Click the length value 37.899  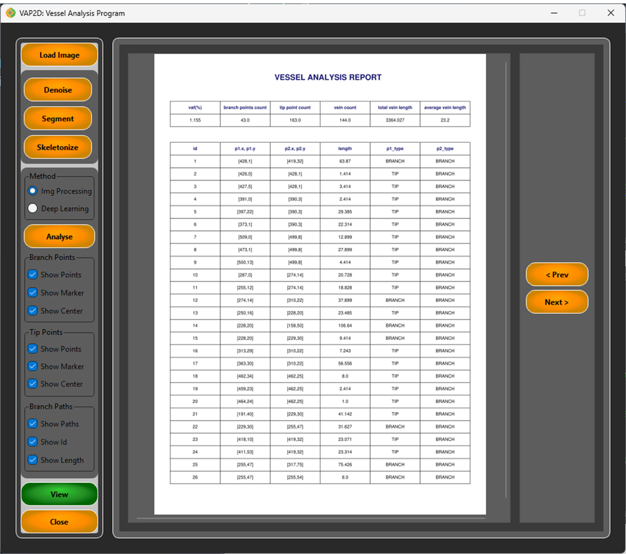point(345,300)
